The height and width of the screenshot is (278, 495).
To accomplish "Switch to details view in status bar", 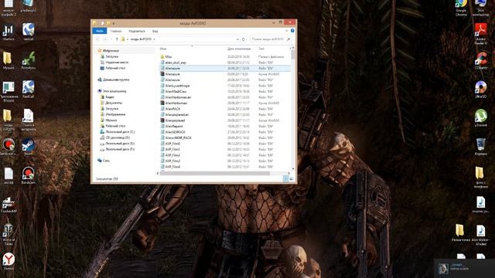I will tap(285, 178).
